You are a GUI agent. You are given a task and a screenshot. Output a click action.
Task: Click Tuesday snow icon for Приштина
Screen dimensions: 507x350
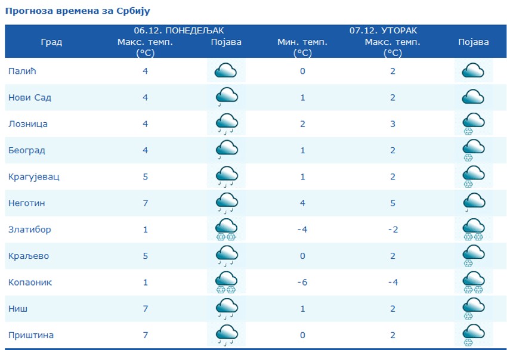(x=472, y=334)
